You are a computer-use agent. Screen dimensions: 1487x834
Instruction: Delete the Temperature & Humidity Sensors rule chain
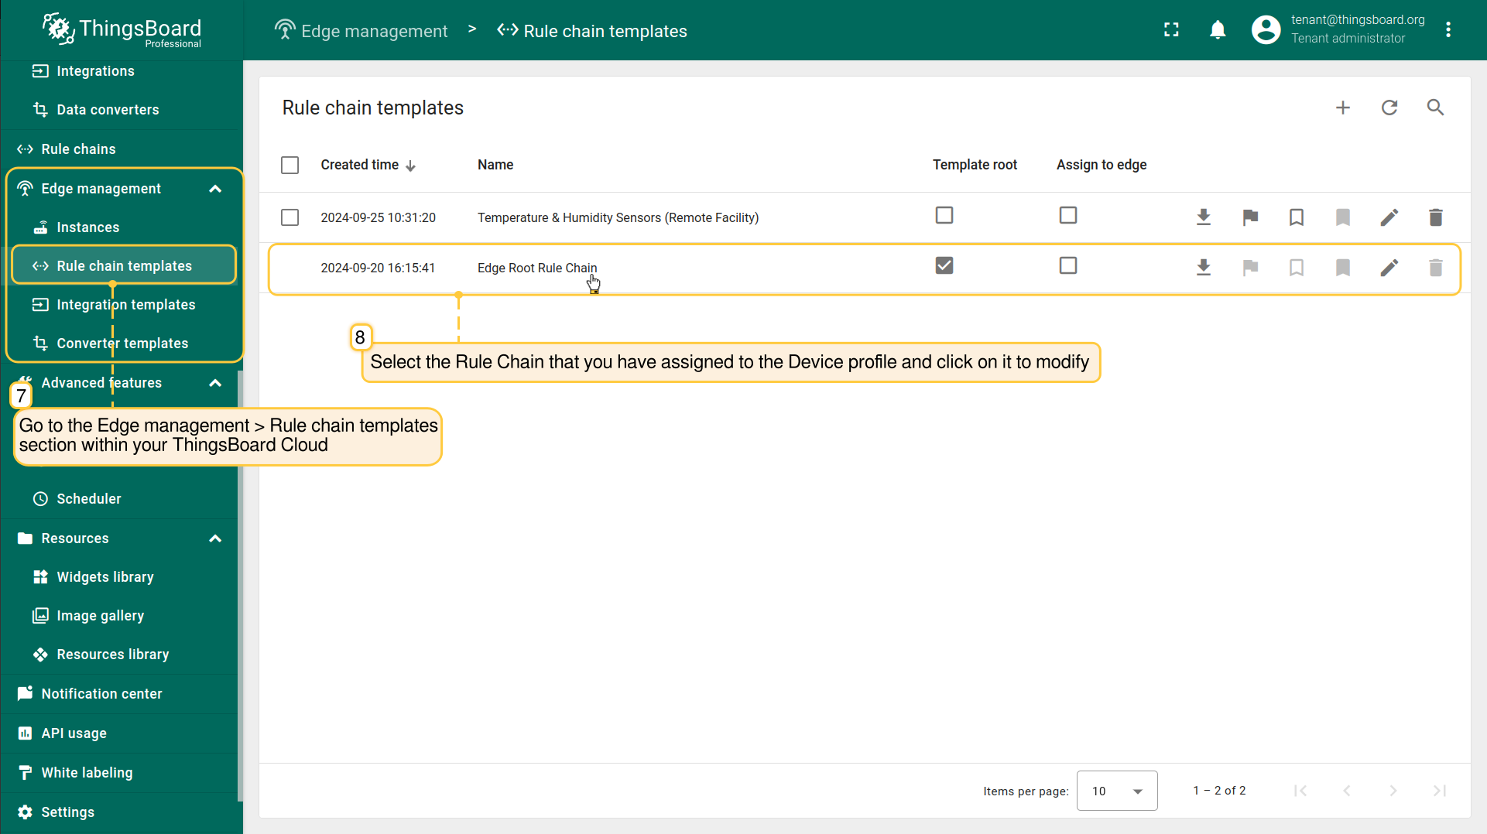click(x=1435, y=217)
